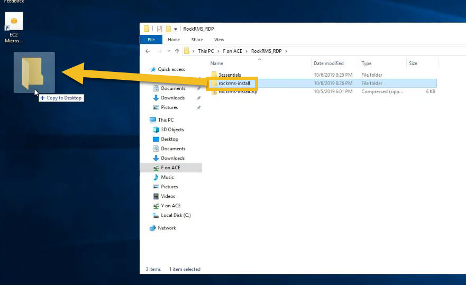Switch to the View ribbon tab
The width and height of the screenshot is (466, 285).
pyautogui.click(x=220, y=40)
